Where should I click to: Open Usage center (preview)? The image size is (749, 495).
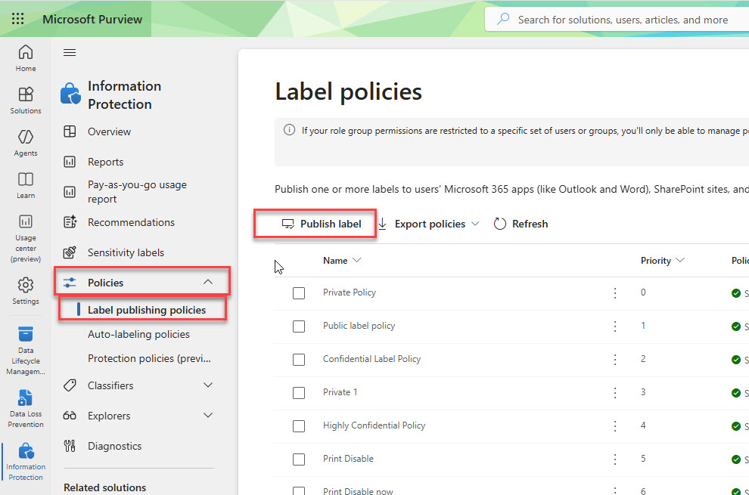[x=25, y=238]
